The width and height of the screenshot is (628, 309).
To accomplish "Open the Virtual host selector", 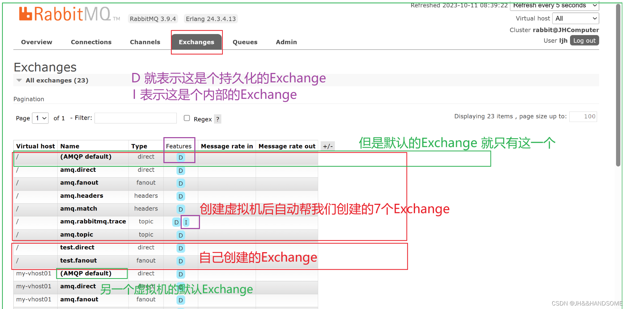I will [x=576, y=19].
